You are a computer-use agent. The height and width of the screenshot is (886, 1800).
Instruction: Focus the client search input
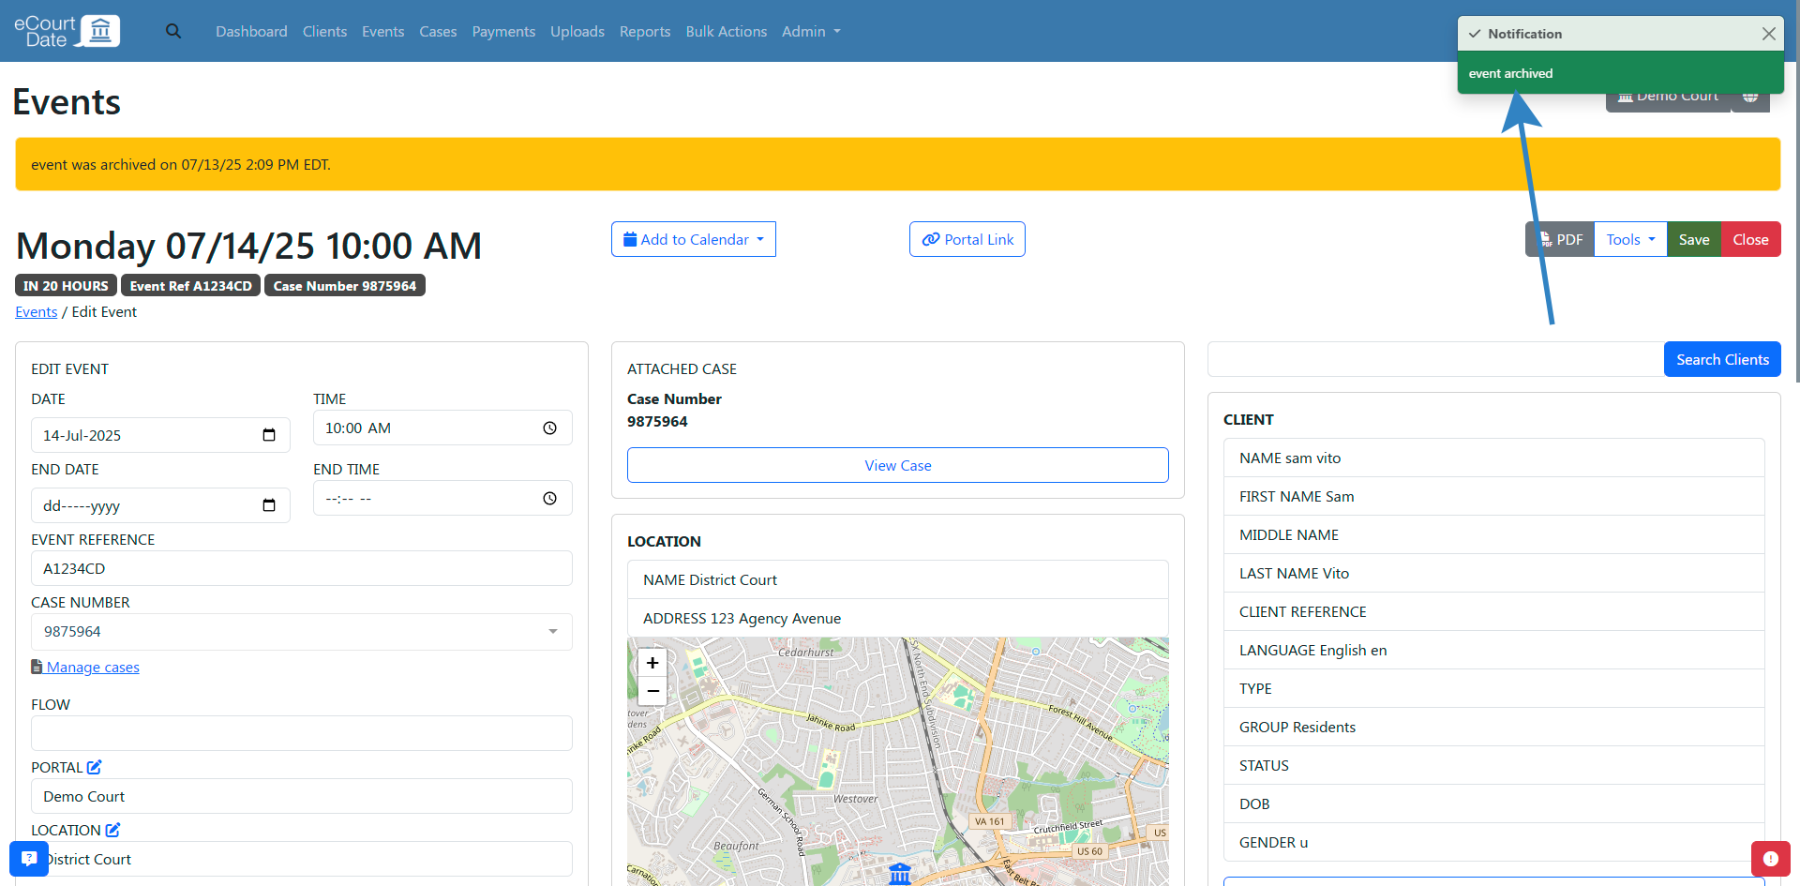point(1435,359)
